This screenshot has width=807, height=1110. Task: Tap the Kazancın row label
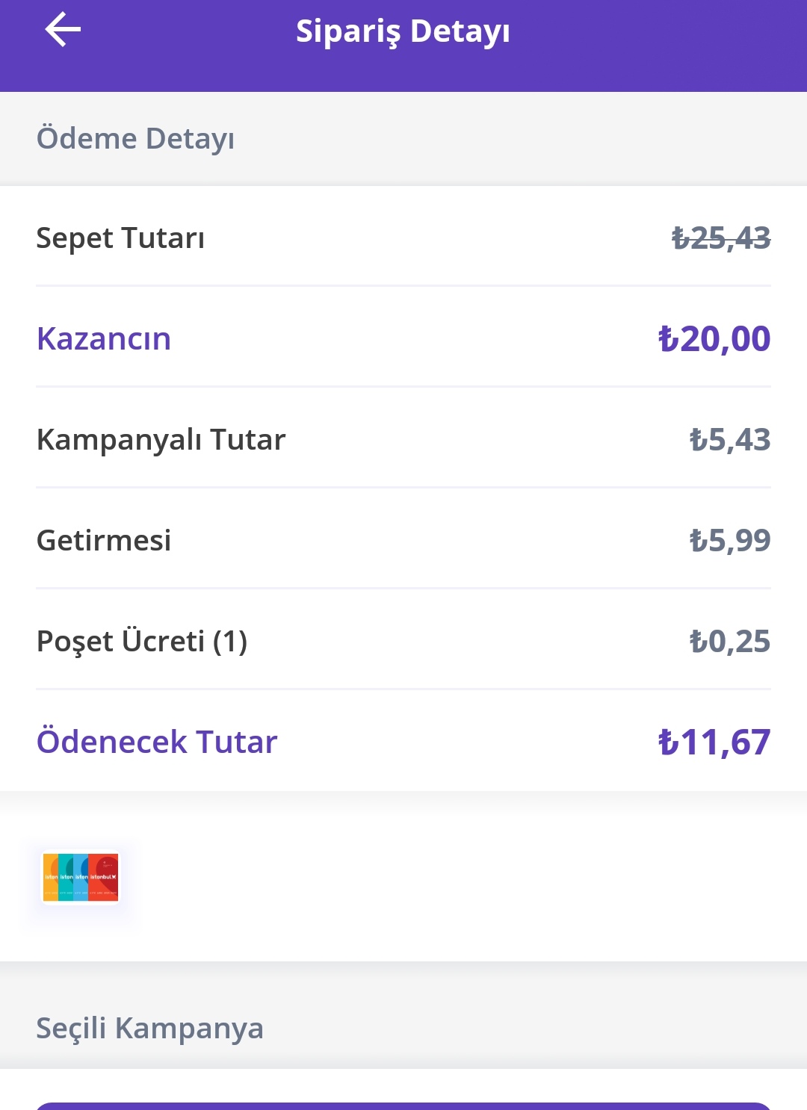tap(104, 339)
